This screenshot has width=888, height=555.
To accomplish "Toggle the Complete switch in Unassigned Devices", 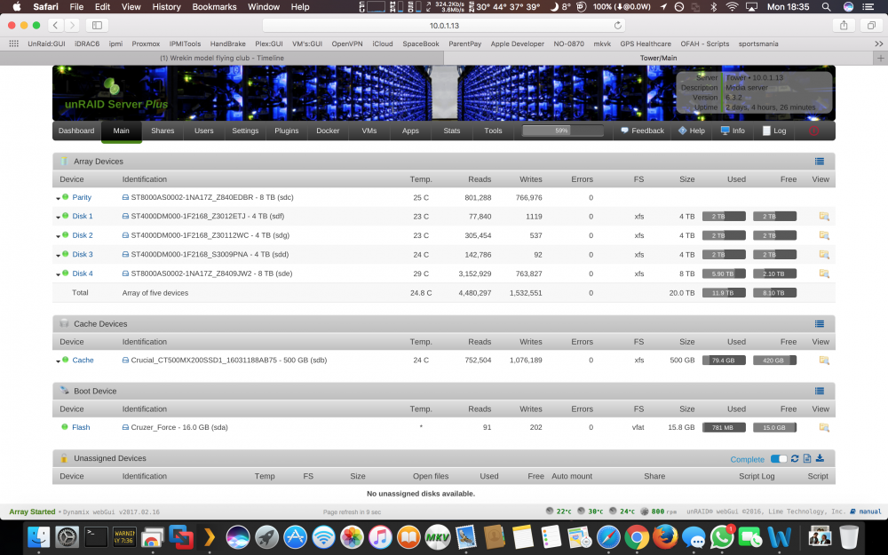I will pos(779,459).
